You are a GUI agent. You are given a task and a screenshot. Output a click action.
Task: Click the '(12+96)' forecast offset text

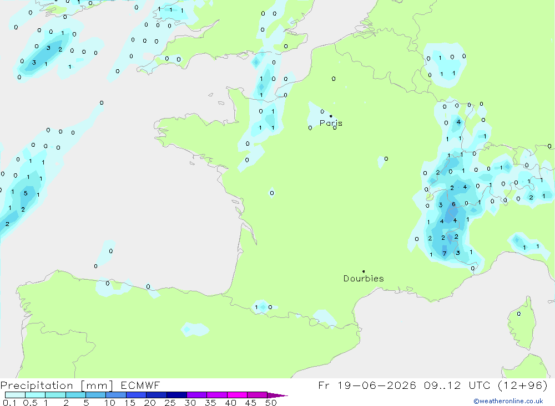pos(522,385)
